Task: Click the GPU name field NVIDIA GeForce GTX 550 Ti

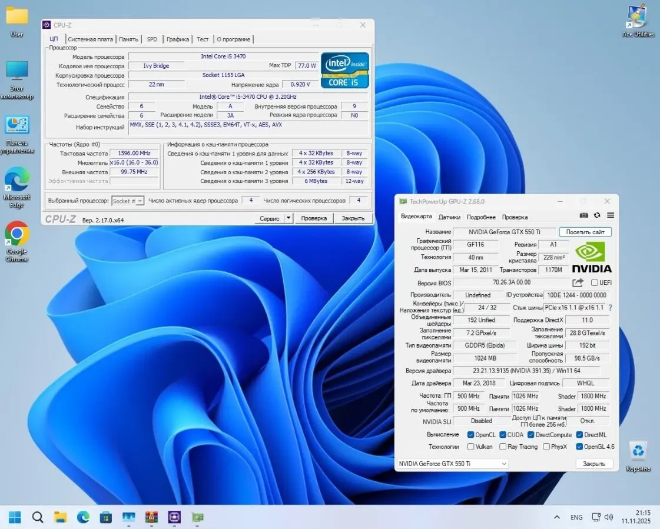Action: click(504, 232)
